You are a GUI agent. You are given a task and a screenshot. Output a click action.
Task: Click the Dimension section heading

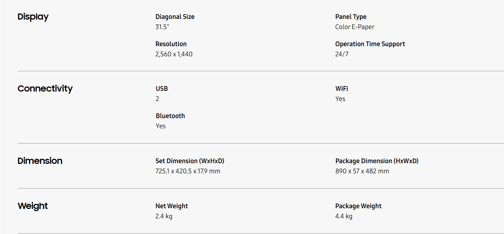point(40,161)
